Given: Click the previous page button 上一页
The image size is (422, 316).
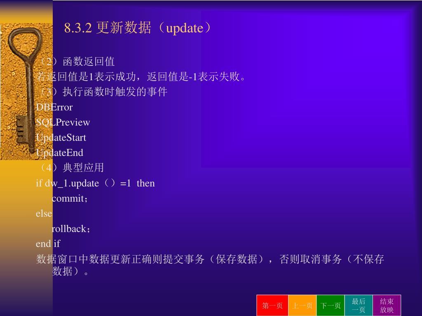Looking at the screenshot, I should (x=302, y=305).
